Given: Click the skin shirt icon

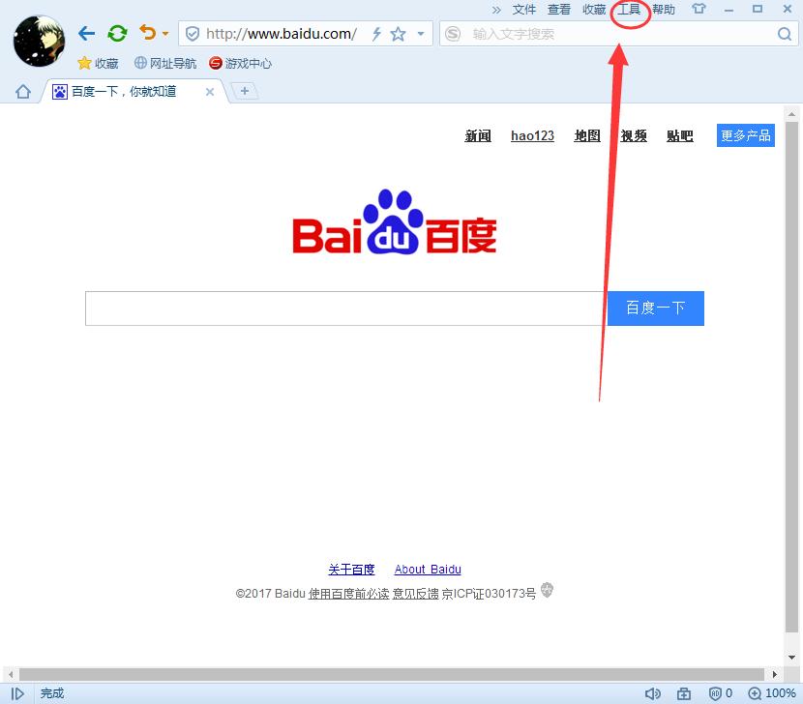Looking at the screenshot, I should tap(699, 10).
